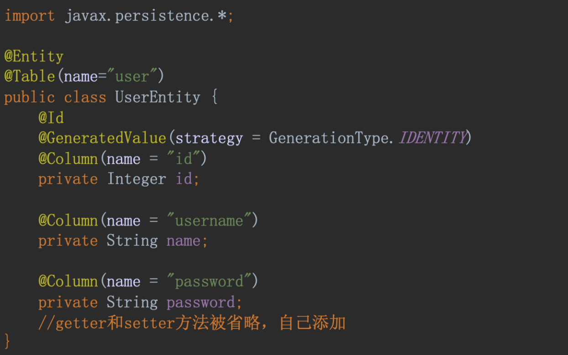Screen dimensions: 568x355
Task: Click the strategy parameter name
Action: pos(209,138)
